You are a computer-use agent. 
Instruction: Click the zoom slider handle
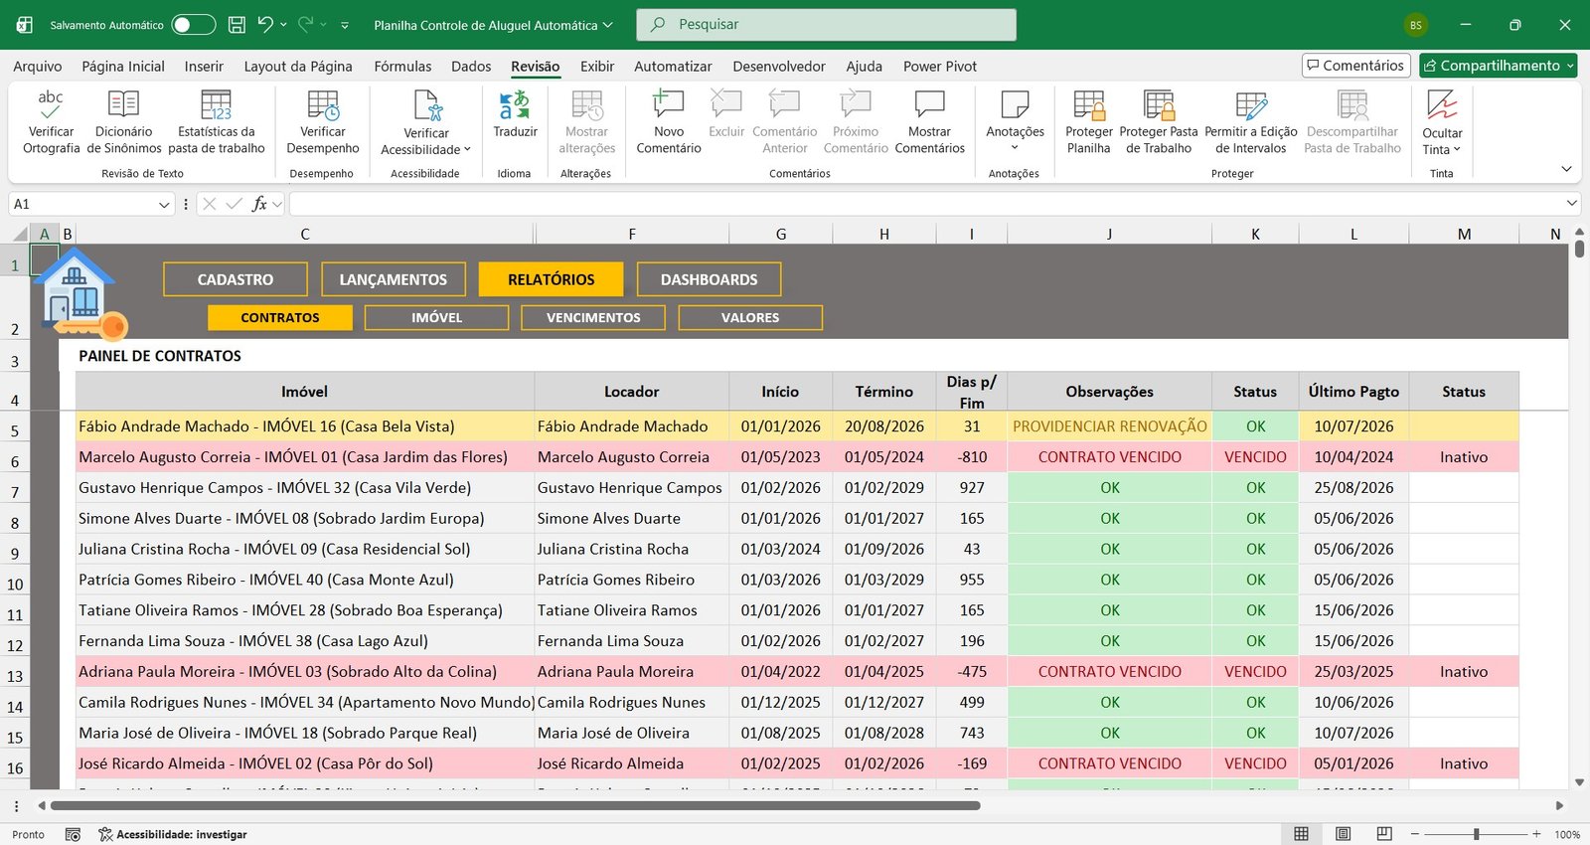1477,834
